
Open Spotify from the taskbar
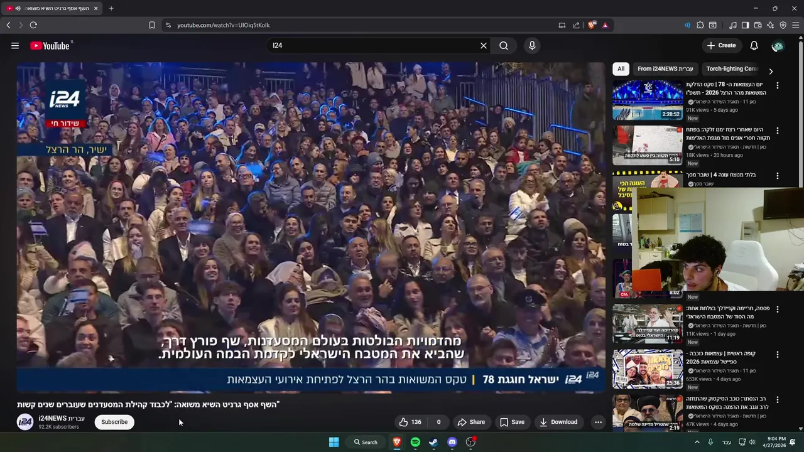[x=415, y=442]
